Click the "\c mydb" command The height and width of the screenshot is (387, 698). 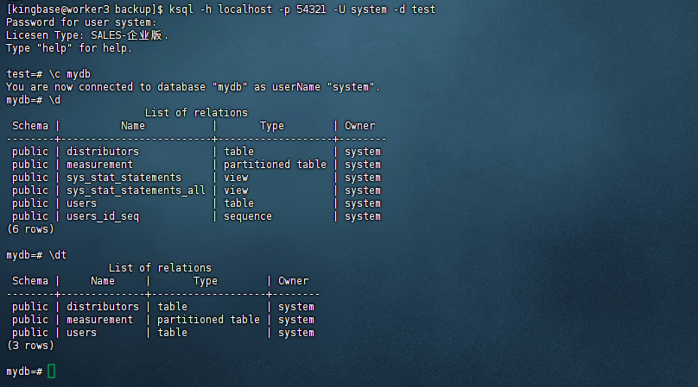[x=69, y=74]
